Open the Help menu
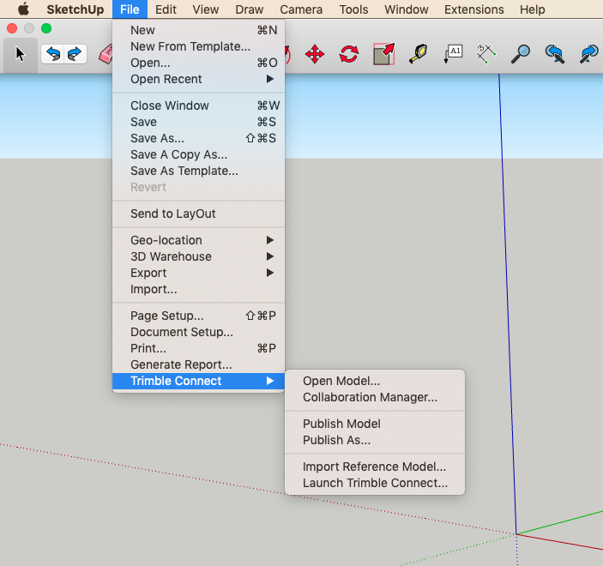 (x=533, y=9)
